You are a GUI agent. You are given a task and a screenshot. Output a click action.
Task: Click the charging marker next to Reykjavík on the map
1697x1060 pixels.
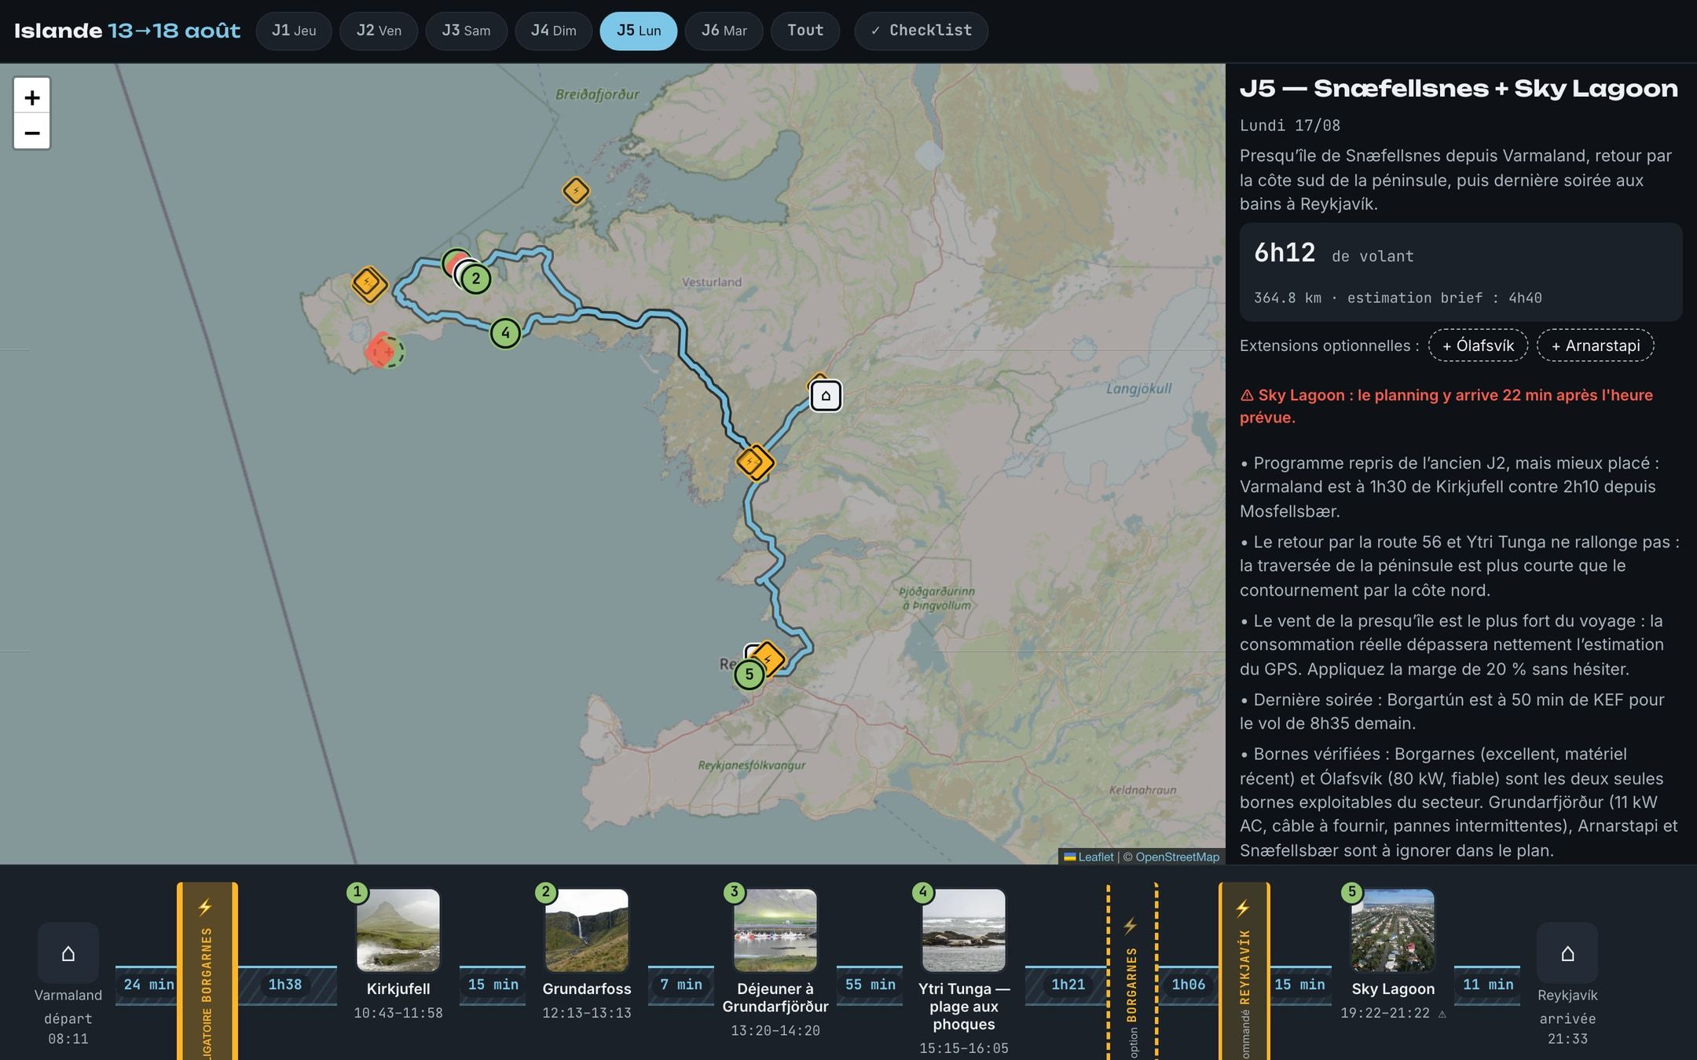point(768,658)
